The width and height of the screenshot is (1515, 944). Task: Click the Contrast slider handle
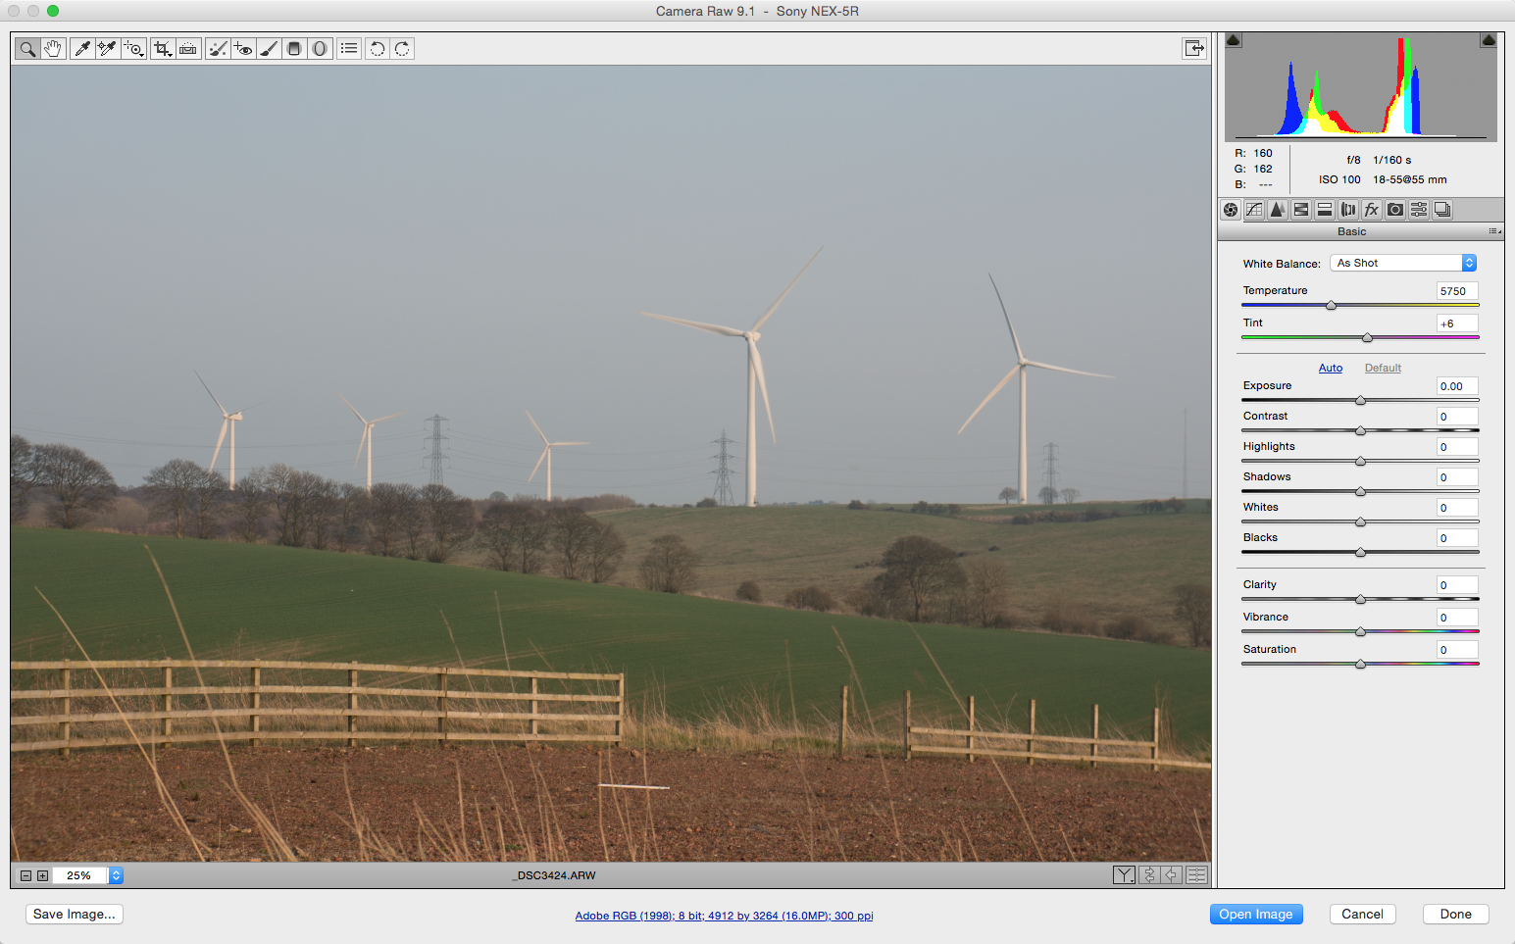pyautogui.click(x=1360, y=431)
